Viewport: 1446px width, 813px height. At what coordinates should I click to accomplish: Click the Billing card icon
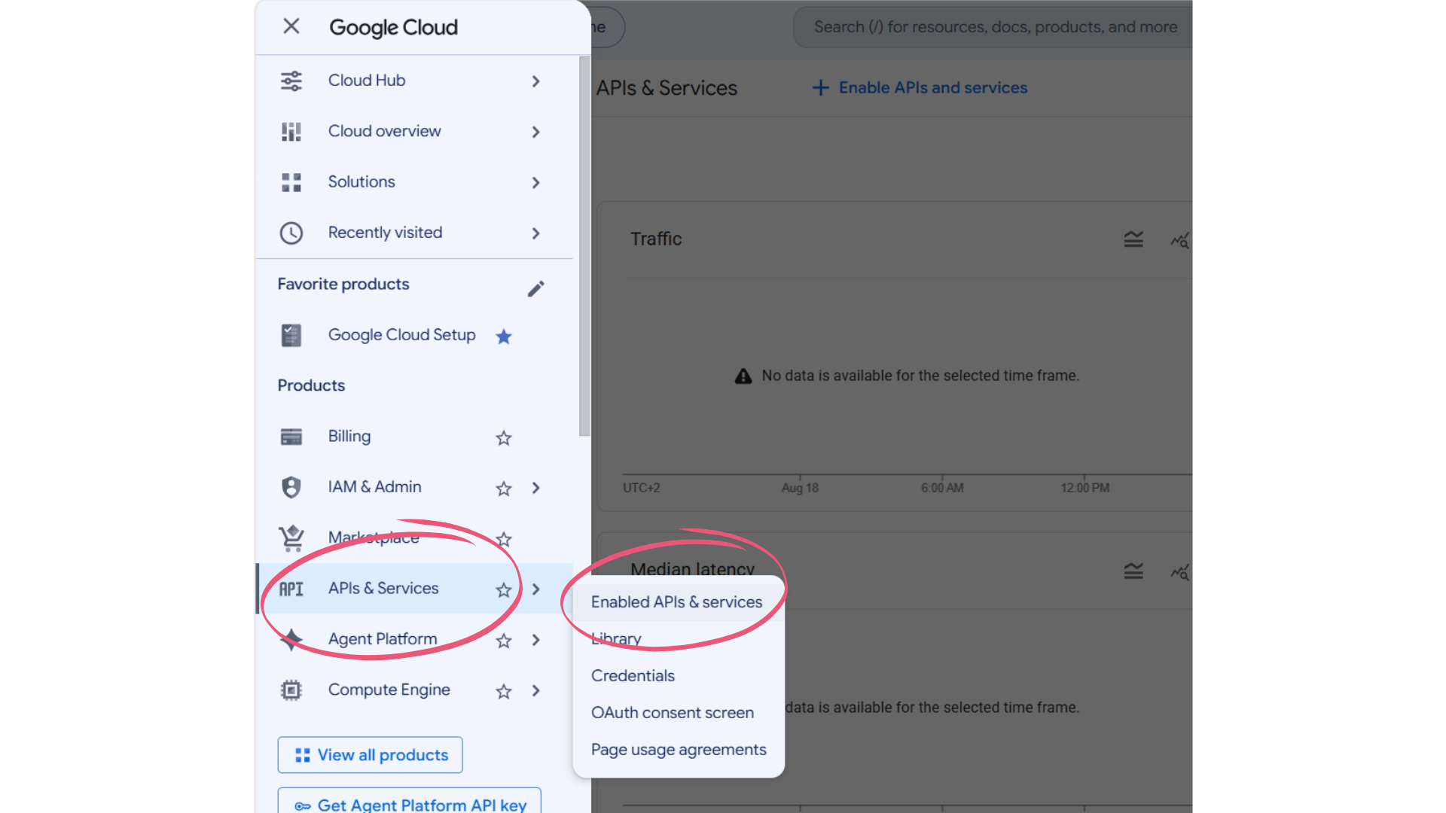pyautogui.click(x=291, y=437)
